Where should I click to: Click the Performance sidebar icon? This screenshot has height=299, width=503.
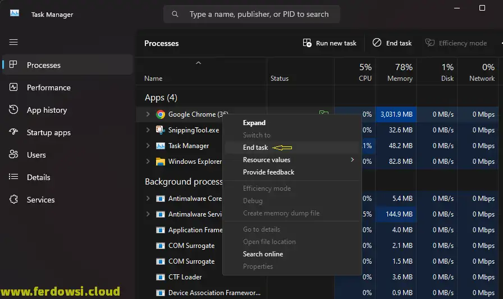[x=13, y=87]
